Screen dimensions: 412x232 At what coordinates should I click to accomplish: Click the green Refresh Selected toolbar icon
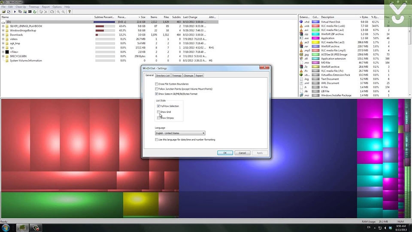[x=35, y=12]
